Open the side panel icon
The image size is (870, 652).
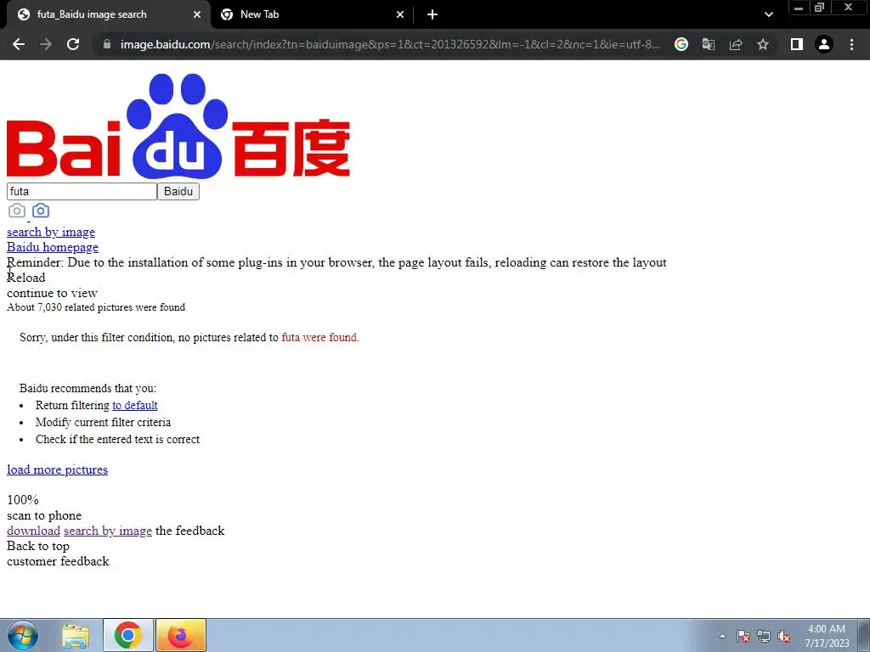click(797, 44)
